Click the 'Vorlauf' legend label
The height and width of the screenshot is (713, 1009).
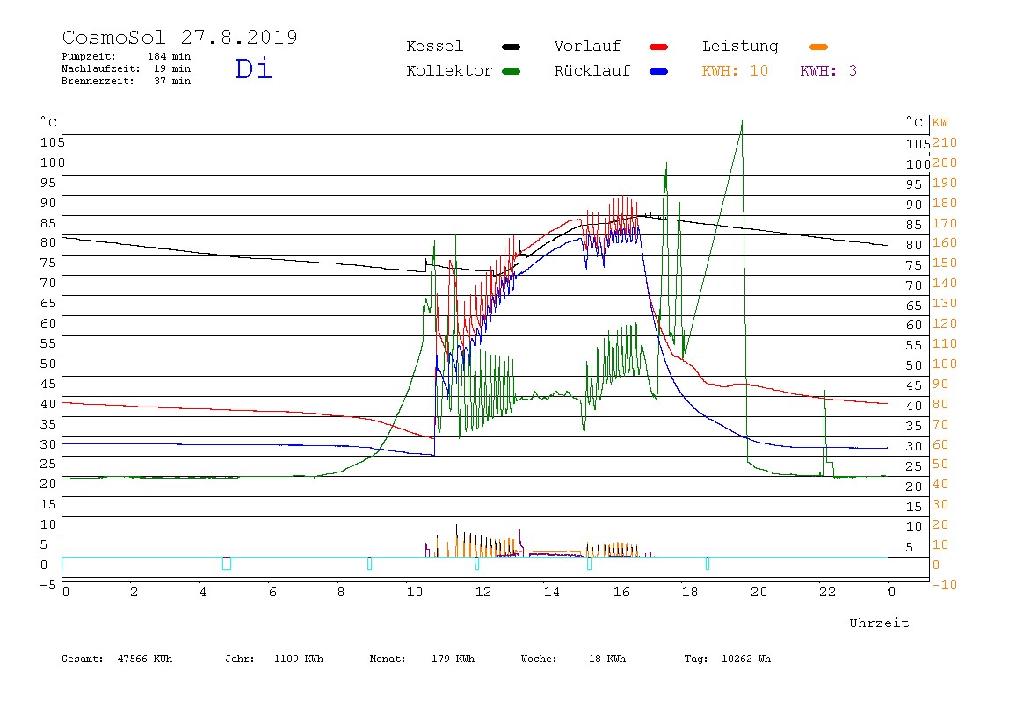[x=587, y=47]
